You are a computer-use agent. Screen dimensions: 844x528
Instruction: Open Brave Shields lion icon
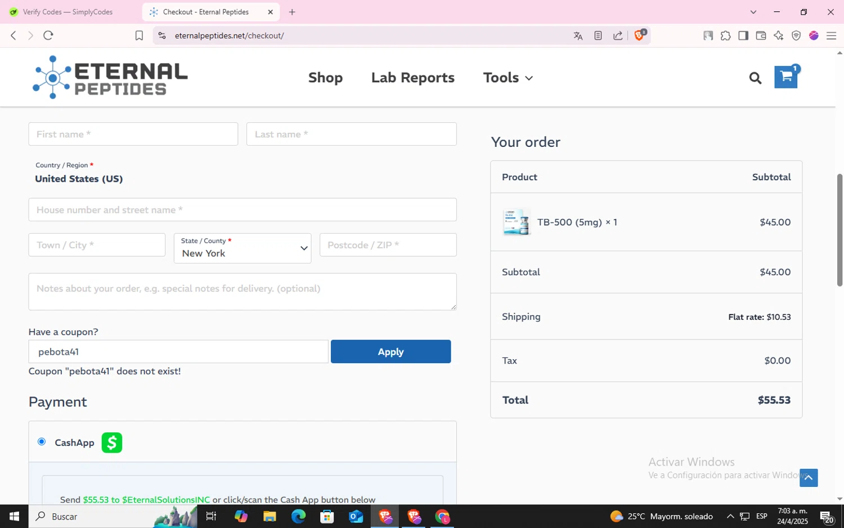[x=640, y=35]
